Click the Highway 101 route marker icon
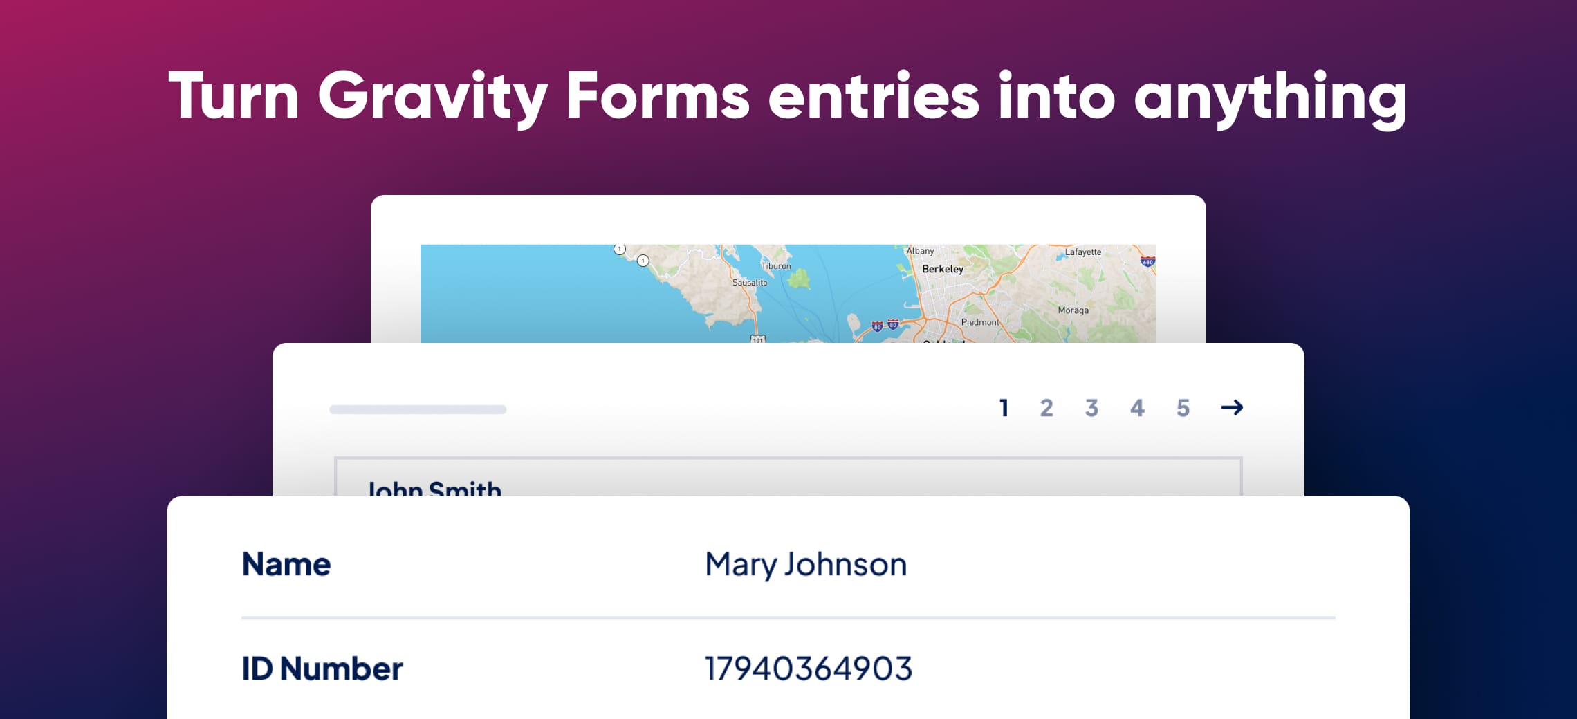Viewport: 1577px width, 719px height. click(759, 339)
